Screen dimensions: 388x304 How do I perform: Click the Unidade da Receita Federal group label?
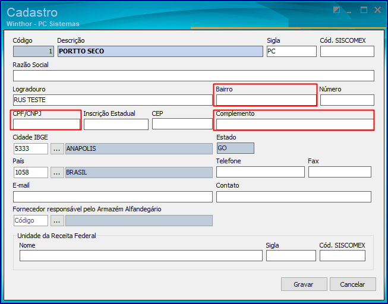coord(56,236)
